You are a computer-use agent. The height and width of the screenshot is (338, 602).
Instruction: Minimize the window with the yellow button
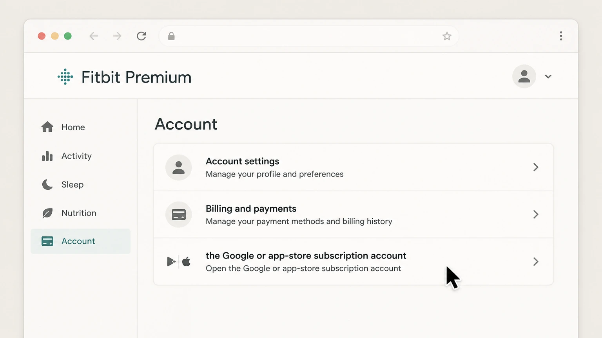[55, 36]
